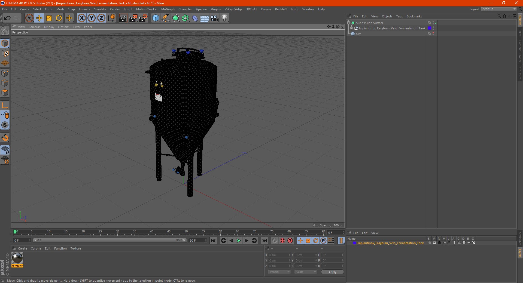Expand the Impiantinox tank object tree
This screenshot has height=283, width=523.
(x=352, y=28)
